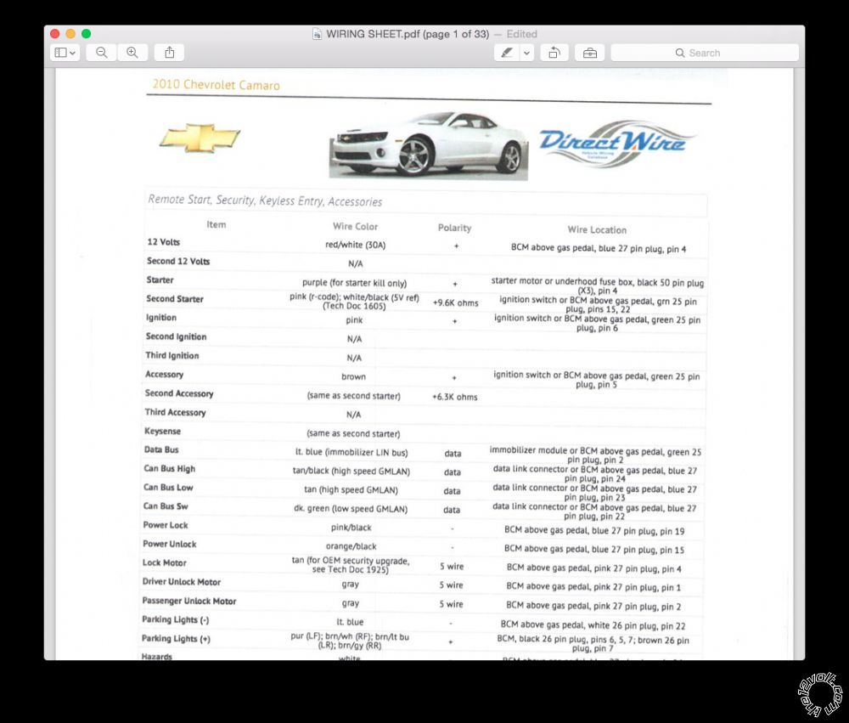Click the Item column header
The image size is (849, 723).
coord(216,224)
